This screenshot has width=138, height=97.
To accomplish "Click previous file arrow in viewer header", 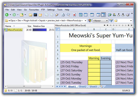I will [104, 25].
